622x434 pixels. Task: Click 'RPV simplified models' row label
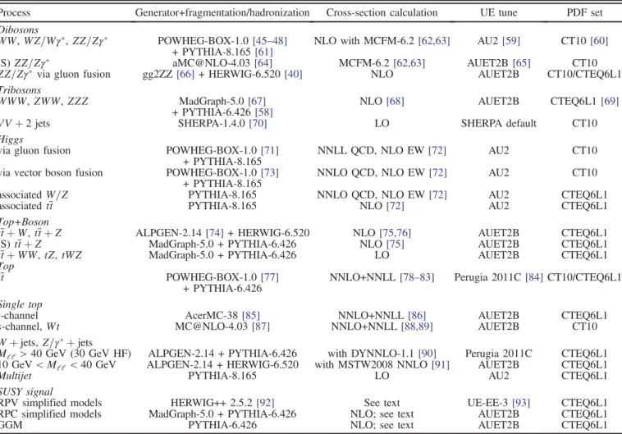pos(51,403)
